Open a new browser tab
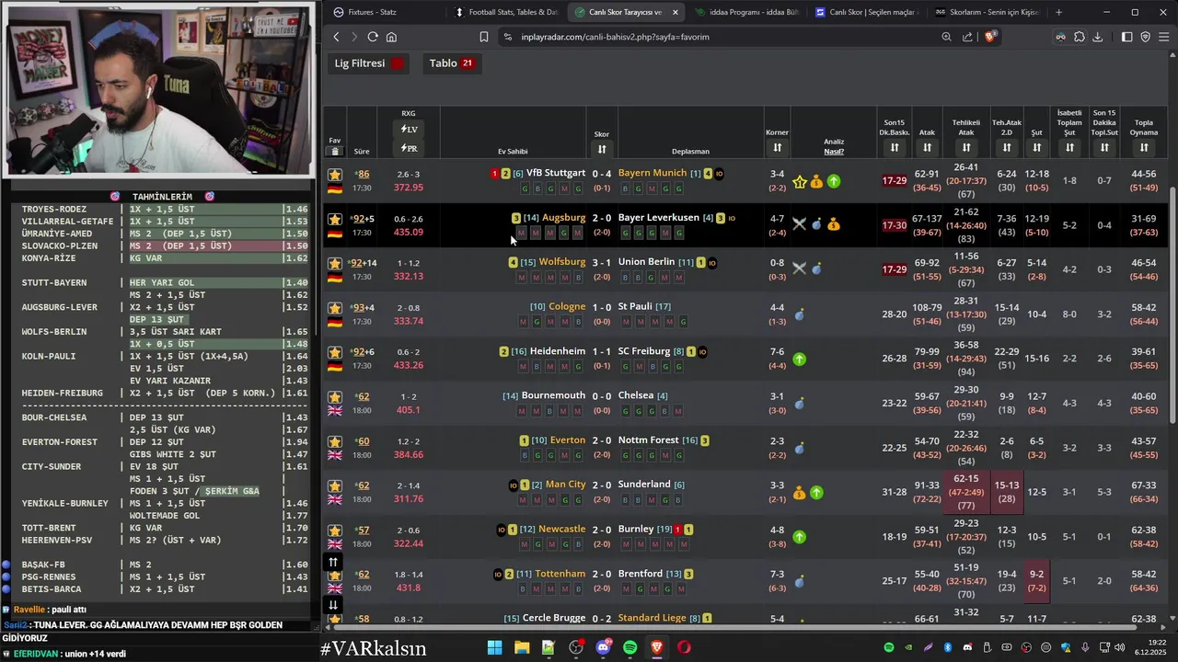 1058,12
